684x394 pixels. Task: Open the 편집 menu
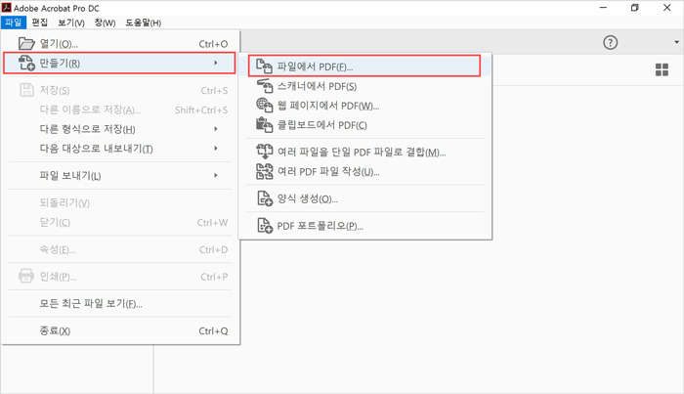pyautogui.click(x=40, y=22)
